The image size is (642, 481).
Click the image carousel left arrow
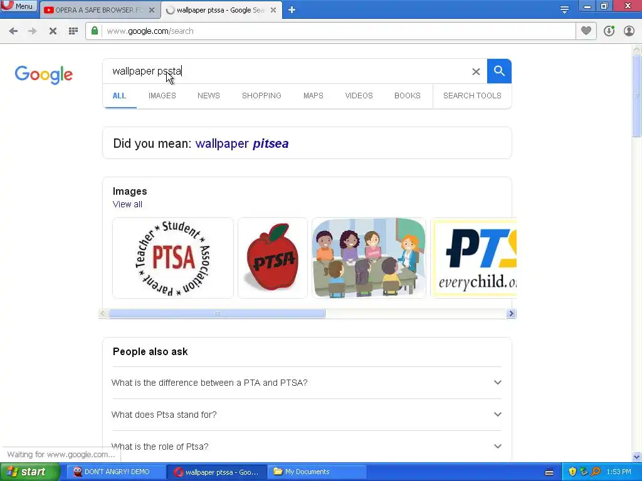[103, 314]
